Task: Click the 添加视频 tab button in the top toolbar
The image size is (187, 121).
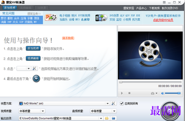Action: [x=9, y=8]
